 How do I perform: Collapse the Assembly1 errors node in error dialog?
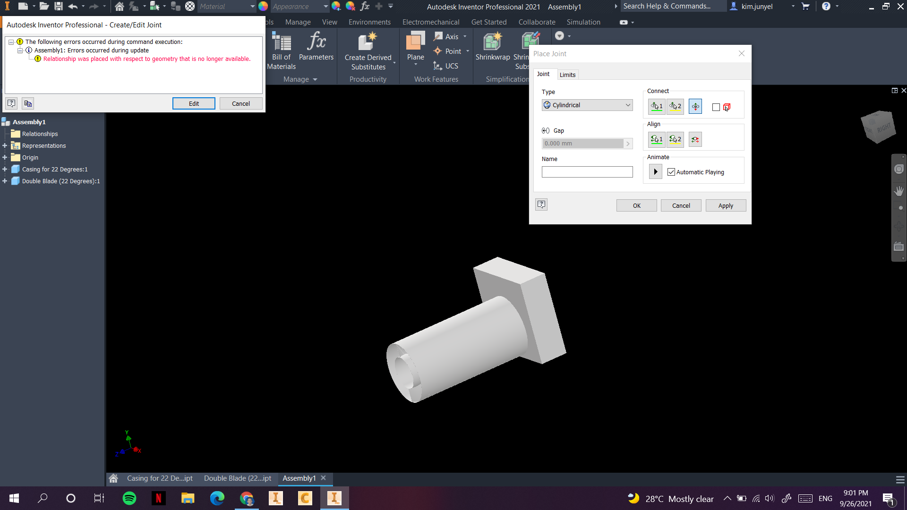click(x=20, y=51)
